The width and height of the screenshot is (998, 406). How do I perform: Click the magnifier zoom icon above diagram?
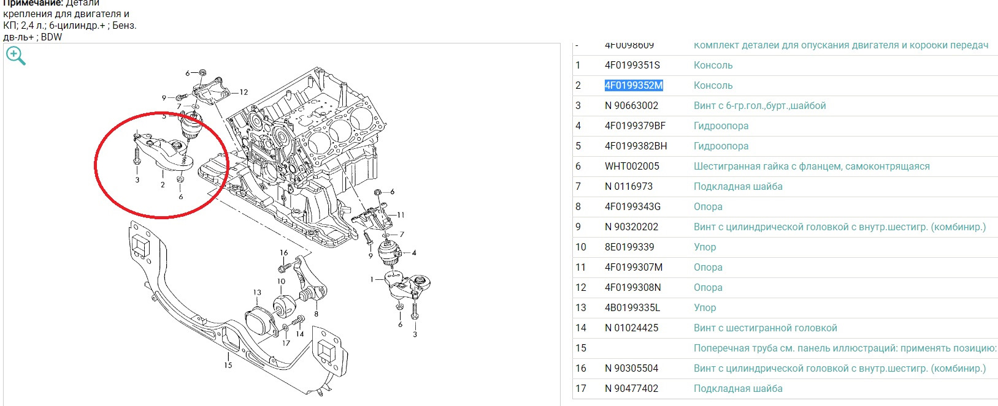pyautogui.click(x=16, y=56)
